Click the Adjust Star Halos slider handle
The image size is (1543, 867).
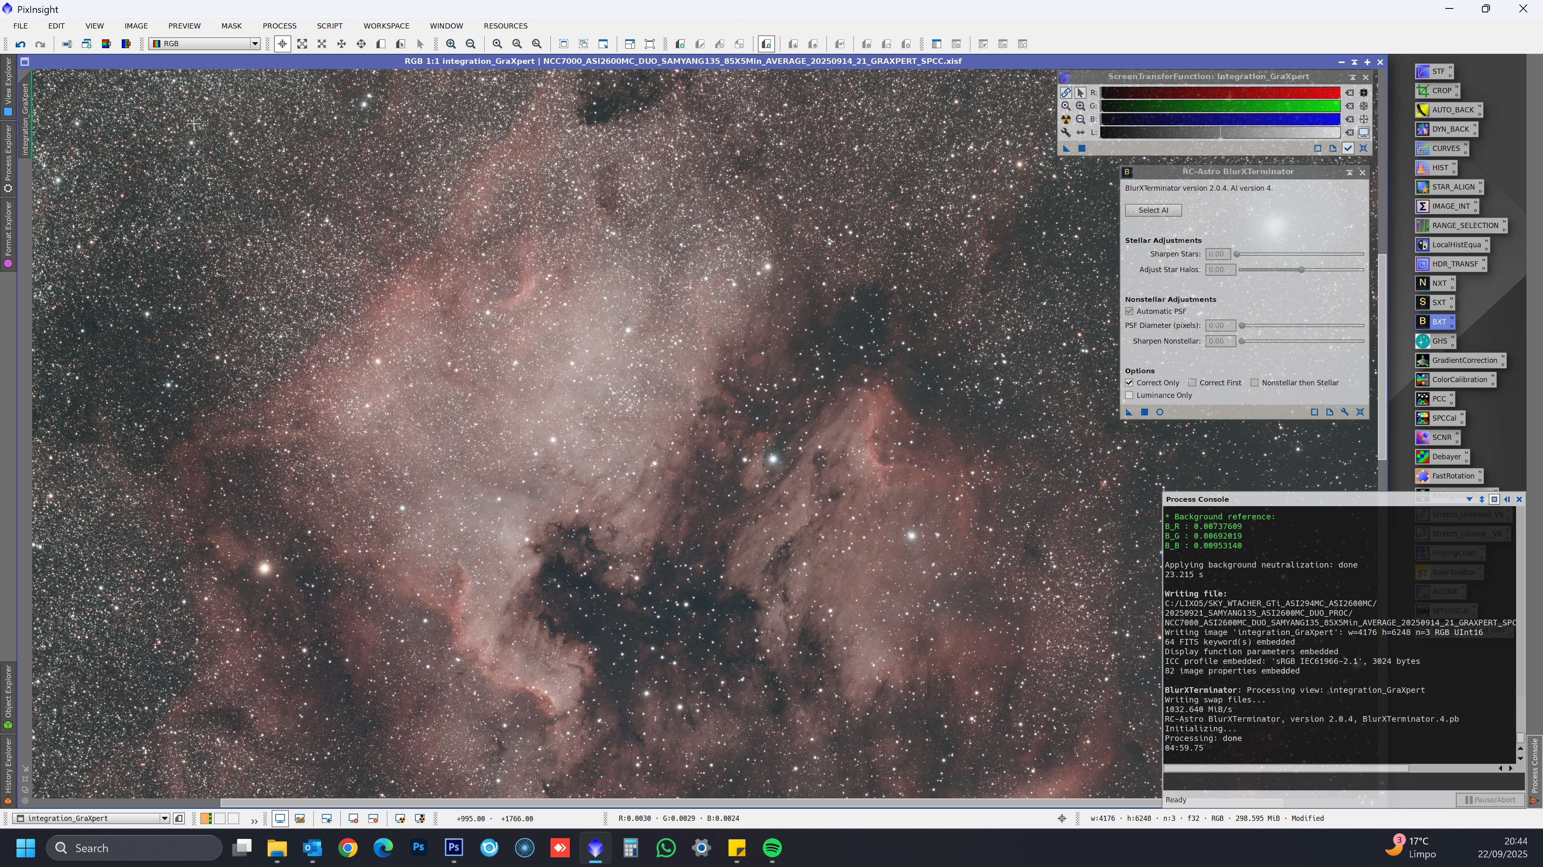[x=1301, y=270]
